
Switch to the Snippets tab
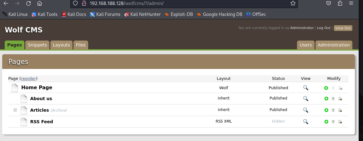pyautogui.click(x=37, y=45)
